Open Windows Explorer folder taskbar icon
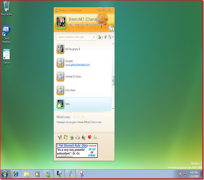The image size is (204, 180). point(26,174)
